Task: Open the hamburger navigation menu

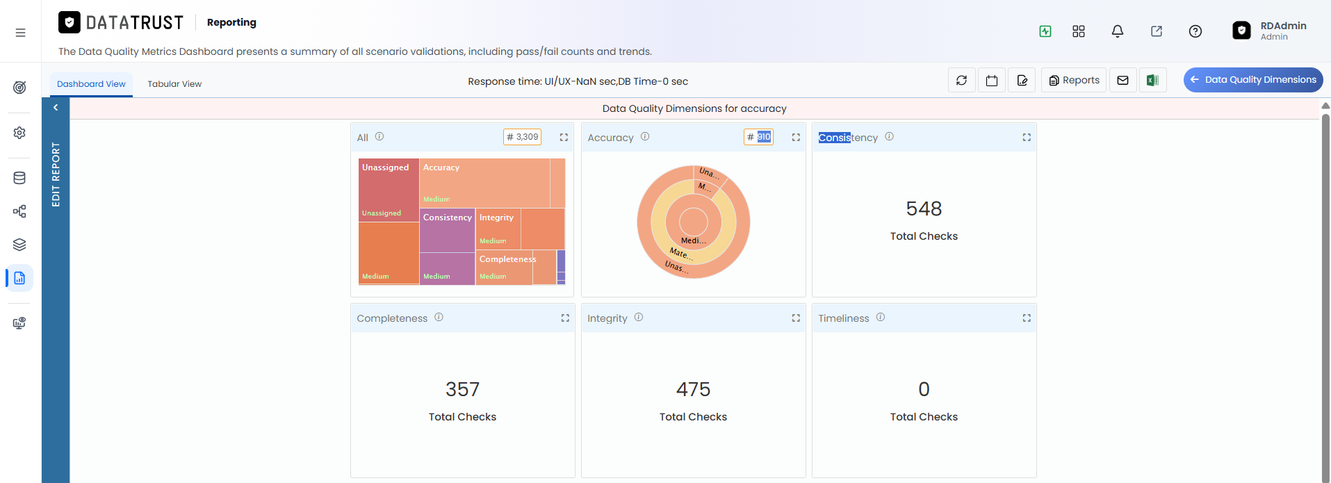Action: click(x=20, y=33)
